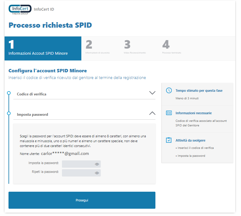The width and height of the screenshot is (241, 216).
Task: Click the Codice di verifica timeline circle
Action: pos(9,93)
